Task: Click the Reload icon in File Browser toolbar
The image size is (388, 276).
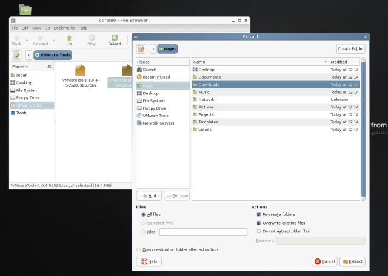Action: point(115,38)
